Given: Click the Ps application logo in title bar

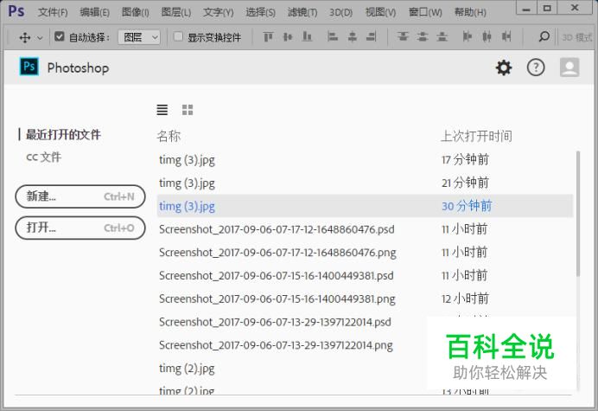Looking at the screenshot, I should click(x=16, y=11).
